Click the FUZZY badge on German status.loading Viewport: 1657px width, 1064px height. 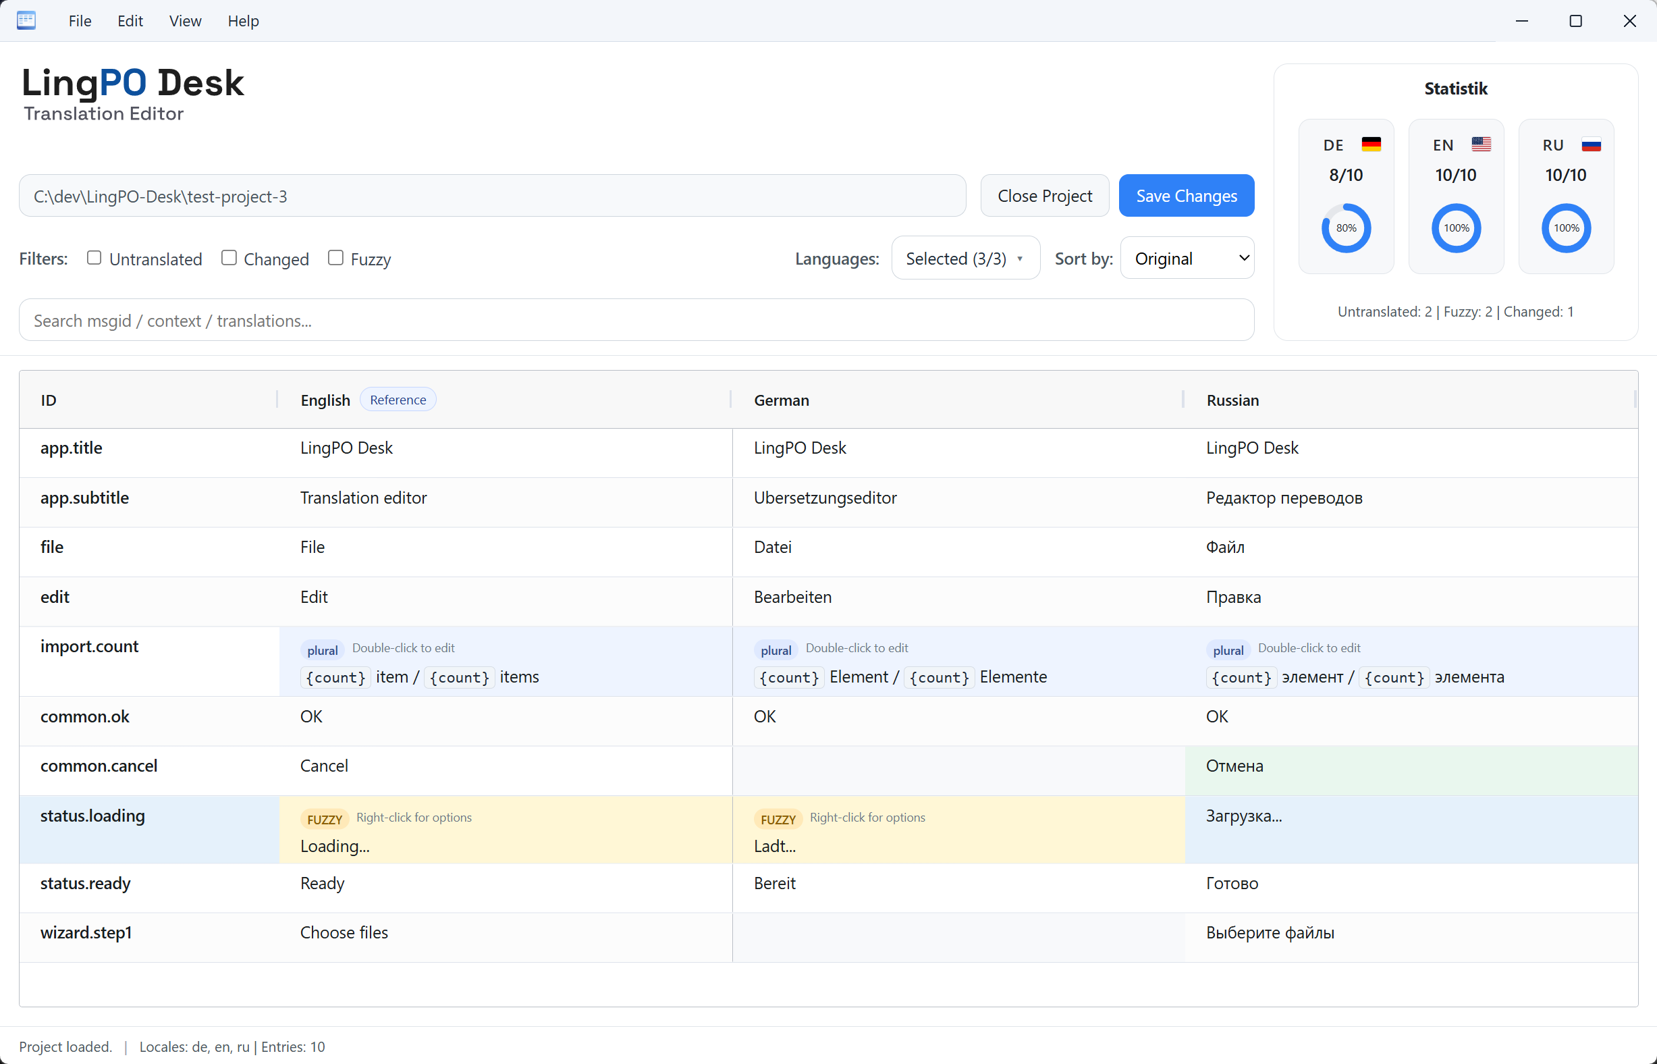click(x=778, y=819)
